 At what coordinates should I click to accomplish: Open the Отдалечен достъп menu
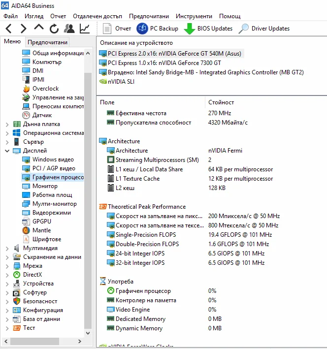[x=98, y=16]
